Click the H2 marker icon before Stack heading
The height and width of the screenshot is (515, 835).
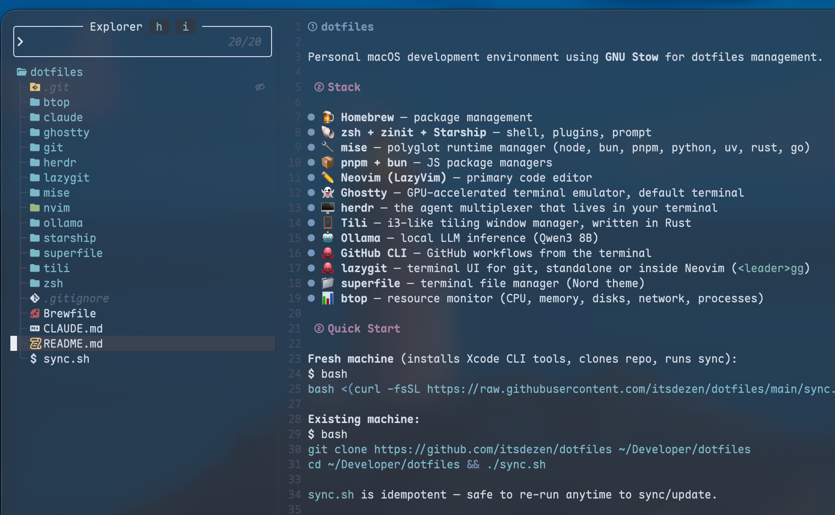click(319, 87)
